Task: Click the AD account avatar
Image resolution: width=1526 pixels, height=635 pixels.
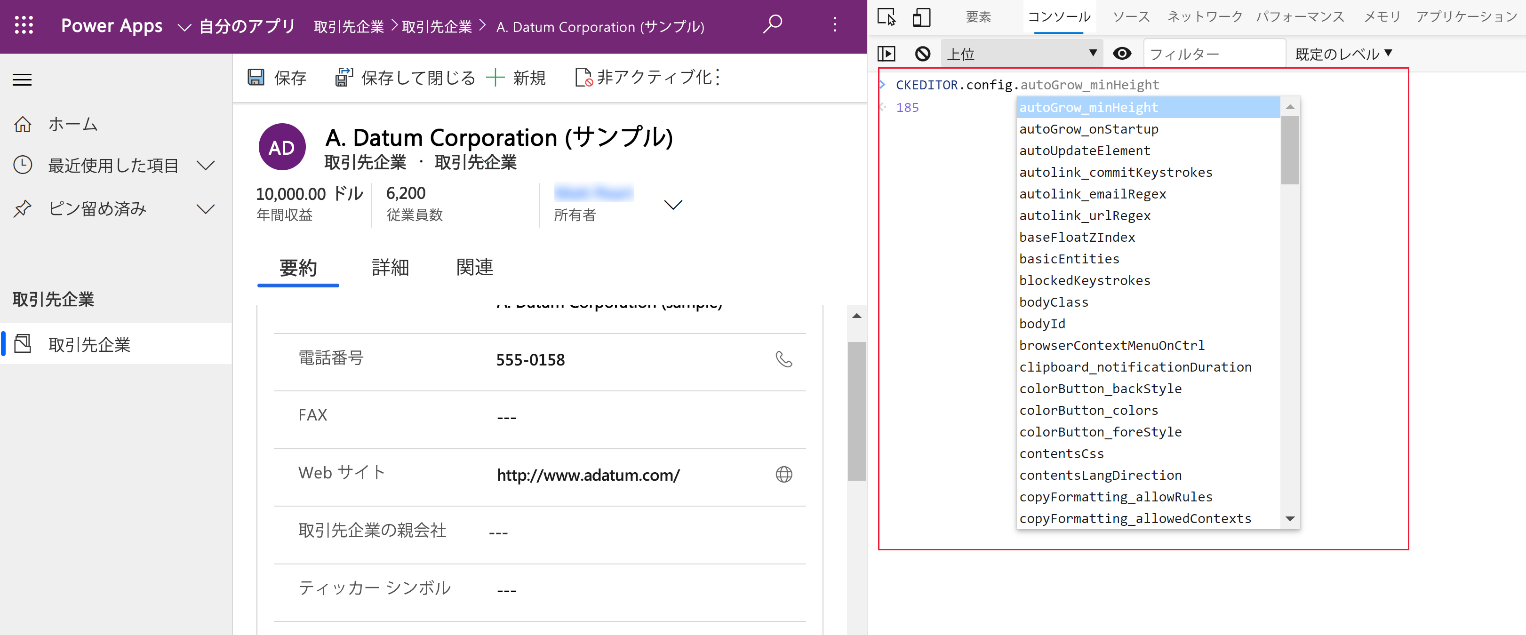Action: [282, 147]
